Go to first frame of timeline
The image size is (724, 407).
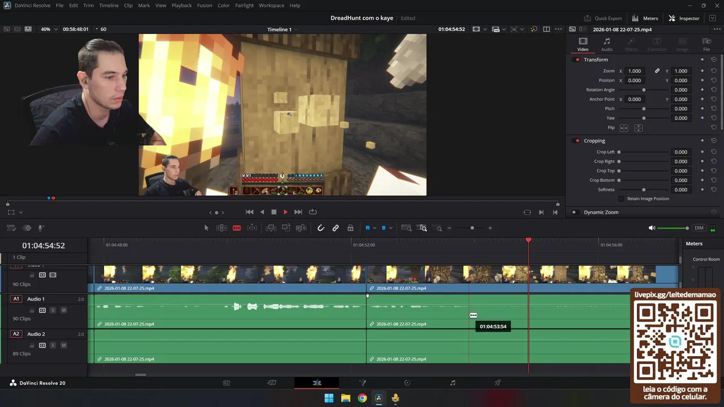click(x=249, y=212)
